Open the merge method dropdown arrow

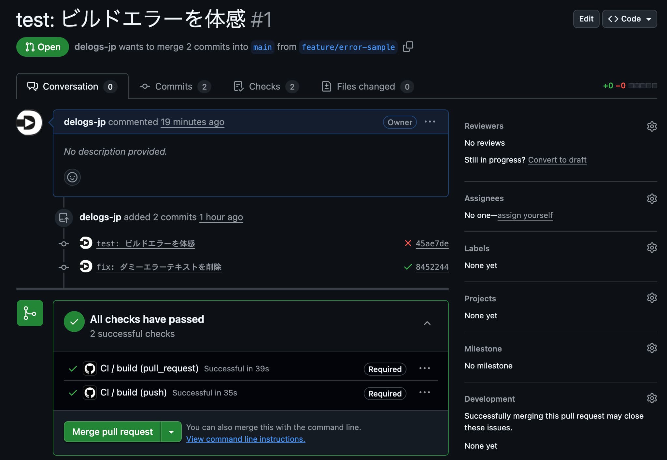[x=171, y=432]
